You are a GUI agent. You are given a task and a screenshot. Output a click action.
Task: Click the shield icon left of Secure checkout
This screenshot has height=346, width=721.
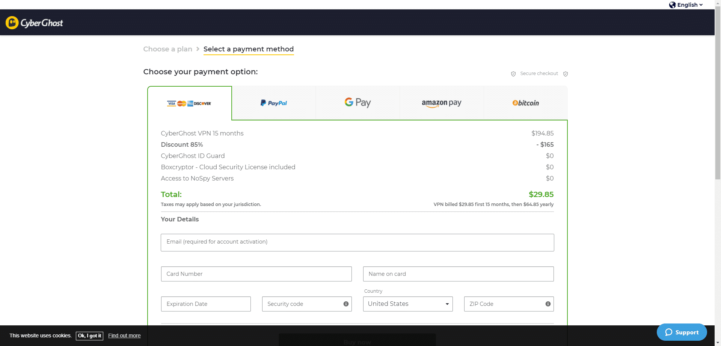coord(513,74)
